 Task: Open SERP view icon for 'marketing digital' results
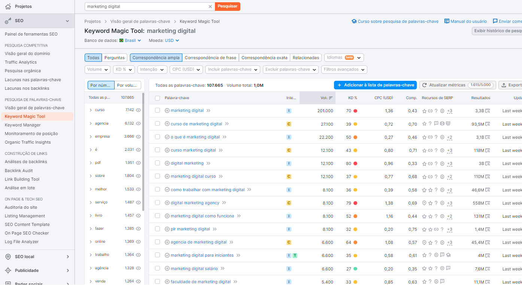pos(488,111)
